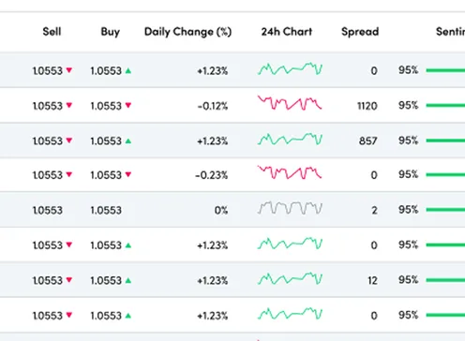Viewport: 465px width, 341px height.
Task: Click the spread value 1120
Action: (367, 106)
